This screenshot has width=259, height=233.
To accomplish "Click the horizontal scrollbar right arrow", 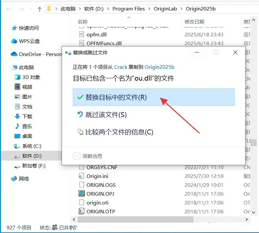I will pyautogui.click(x=247, y=219).
